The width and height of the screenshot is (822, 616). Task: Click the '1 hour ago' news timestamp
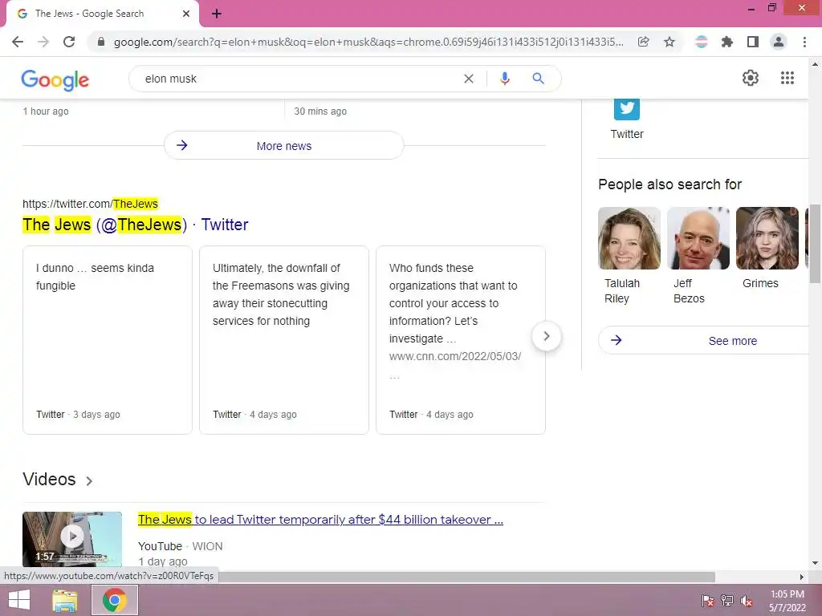pos(46,111)
